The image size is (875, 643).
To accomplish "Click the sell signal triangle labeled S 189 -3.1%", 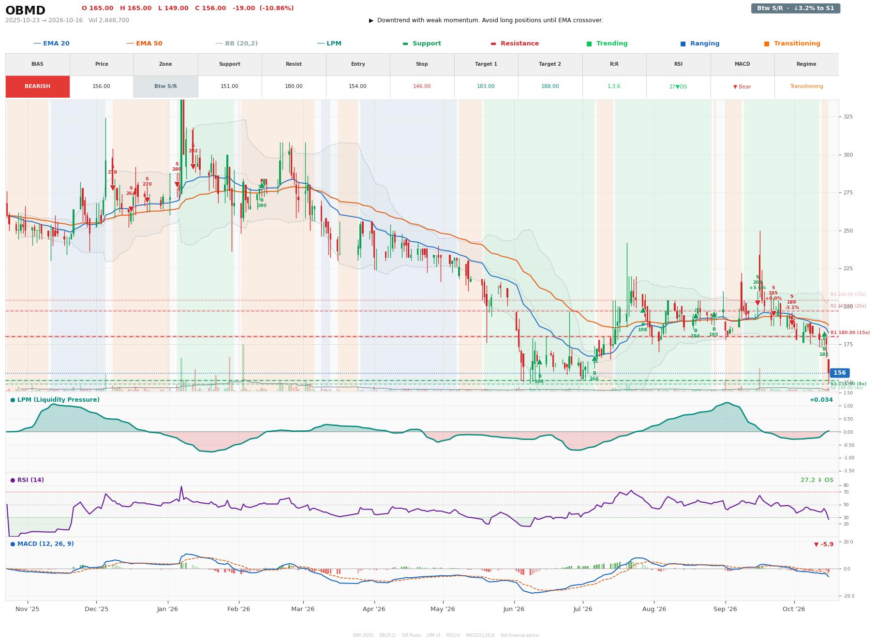I will pyautogui.click(x=792, y=322).
